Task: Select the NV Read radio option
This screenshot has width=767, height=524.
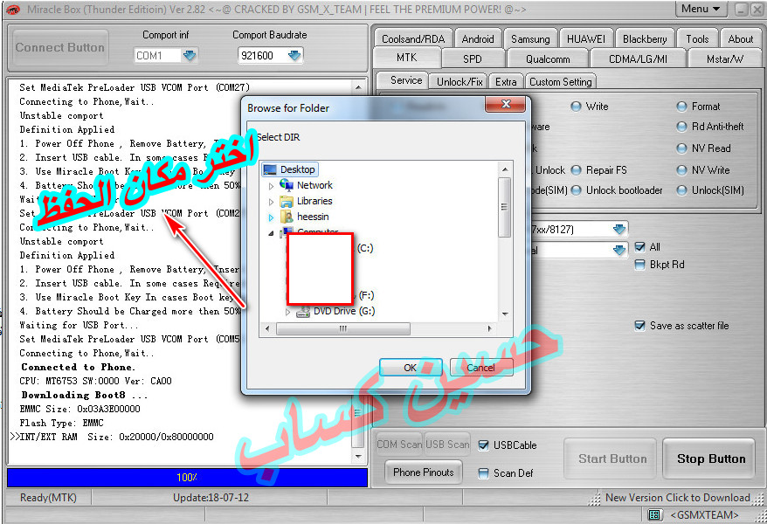Action: pos(682,148)
